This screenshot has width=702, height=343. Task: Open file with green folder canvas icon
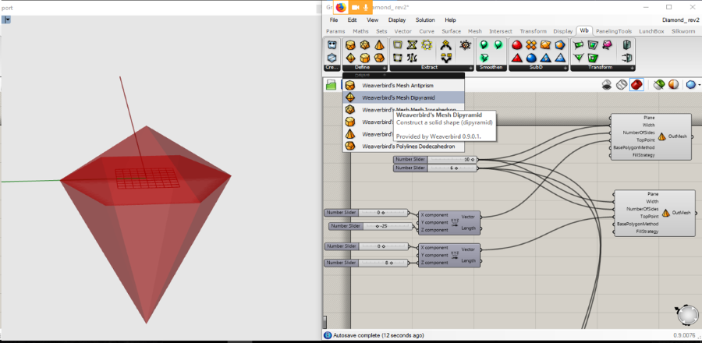[x=331, y=85]
